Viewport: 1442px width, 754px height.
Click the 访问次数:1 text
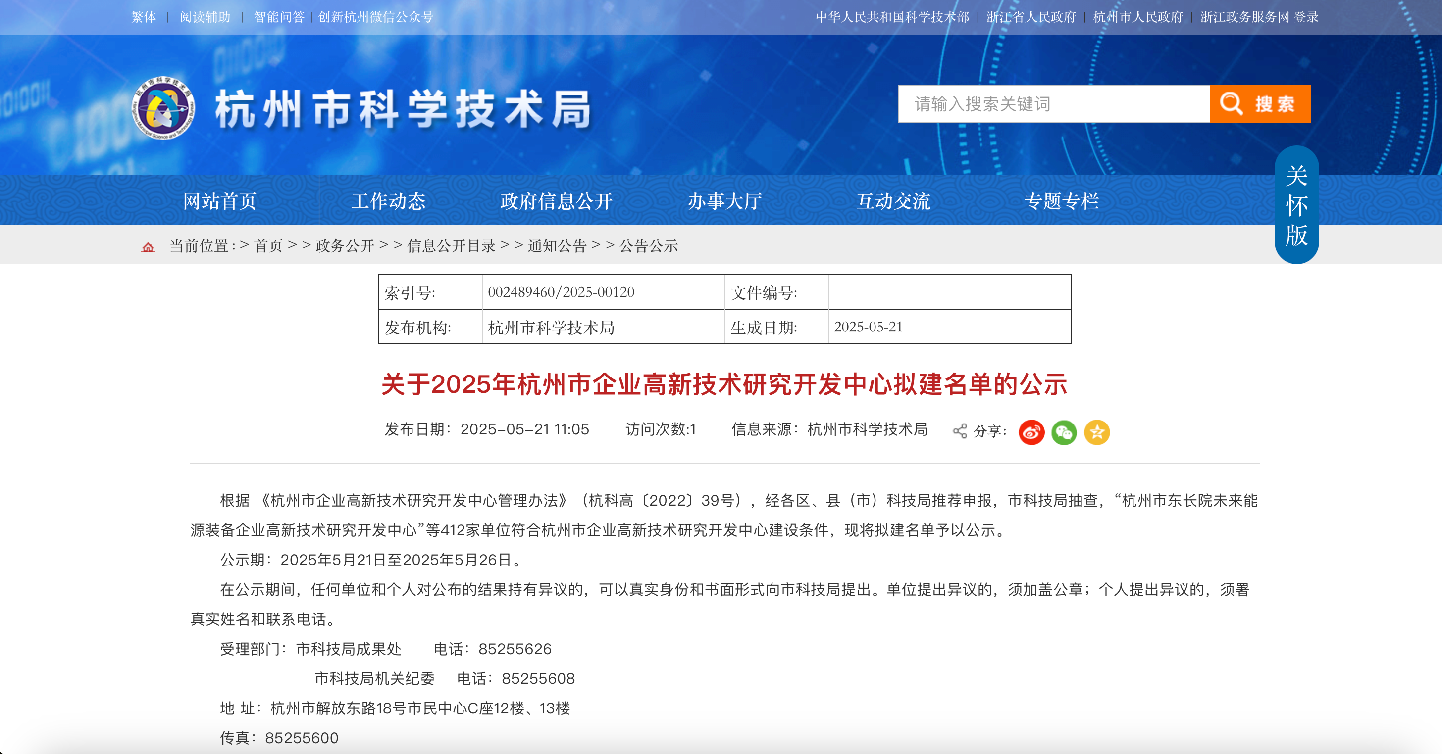(x=661, y=429)
